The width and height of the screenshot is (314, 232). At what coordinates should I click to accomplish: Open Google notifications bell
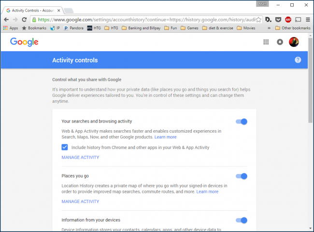tap(280, 42)
